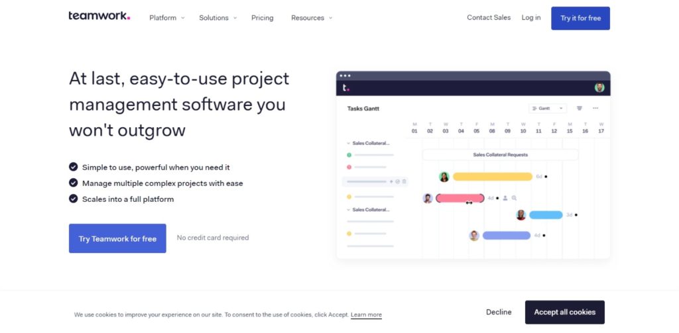Click the 'Tasks Gantt' title
679x333 pixels.
click(363, 109)
